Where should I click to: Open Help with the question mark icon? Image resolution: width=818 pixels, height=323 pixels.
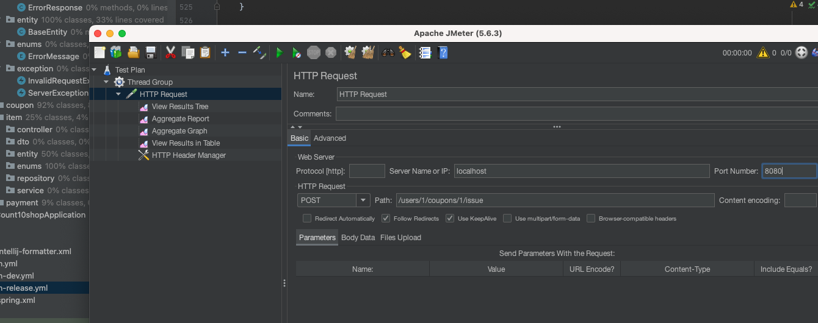click(443, 52)
